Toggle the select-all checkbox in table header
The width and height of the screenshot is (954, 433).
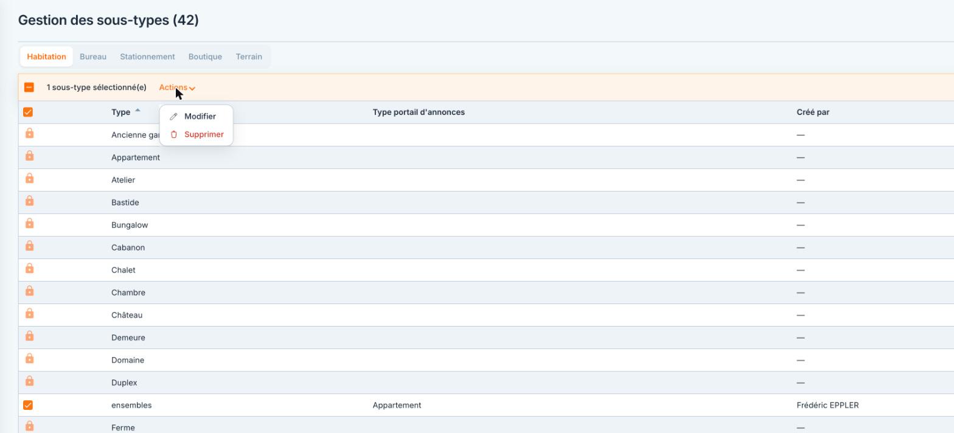[x=28, y=112]
